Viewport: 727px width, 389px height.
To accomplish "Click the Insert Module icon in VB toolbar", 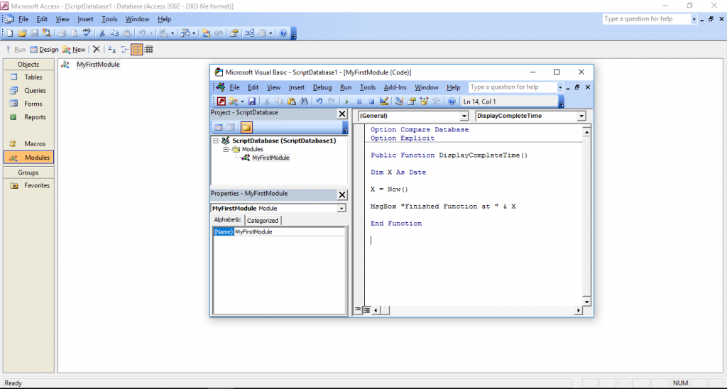I will 233,101.
